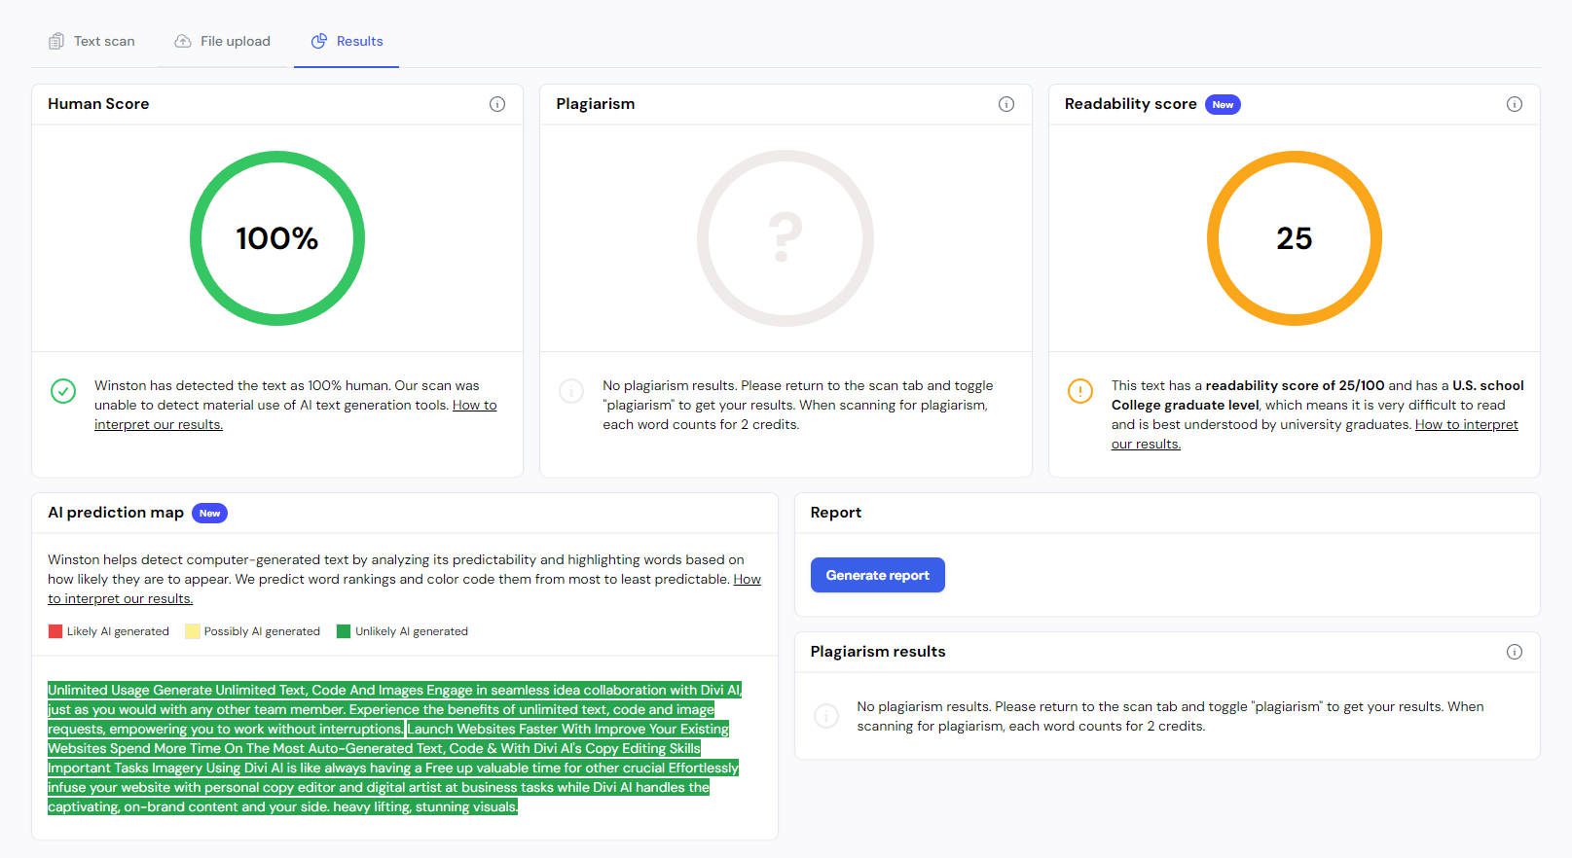Click the New badge next to AI prediction map
The image size is (1572, 858).
(x=209, y=513)
